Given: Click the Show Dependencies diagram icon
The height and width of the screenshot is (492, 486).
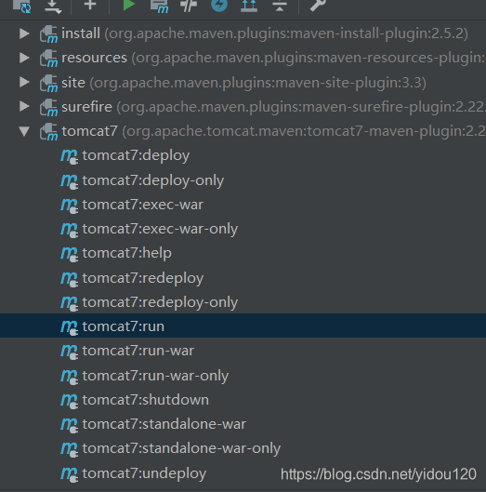Looking at the screenshot, I should (249, 6).
